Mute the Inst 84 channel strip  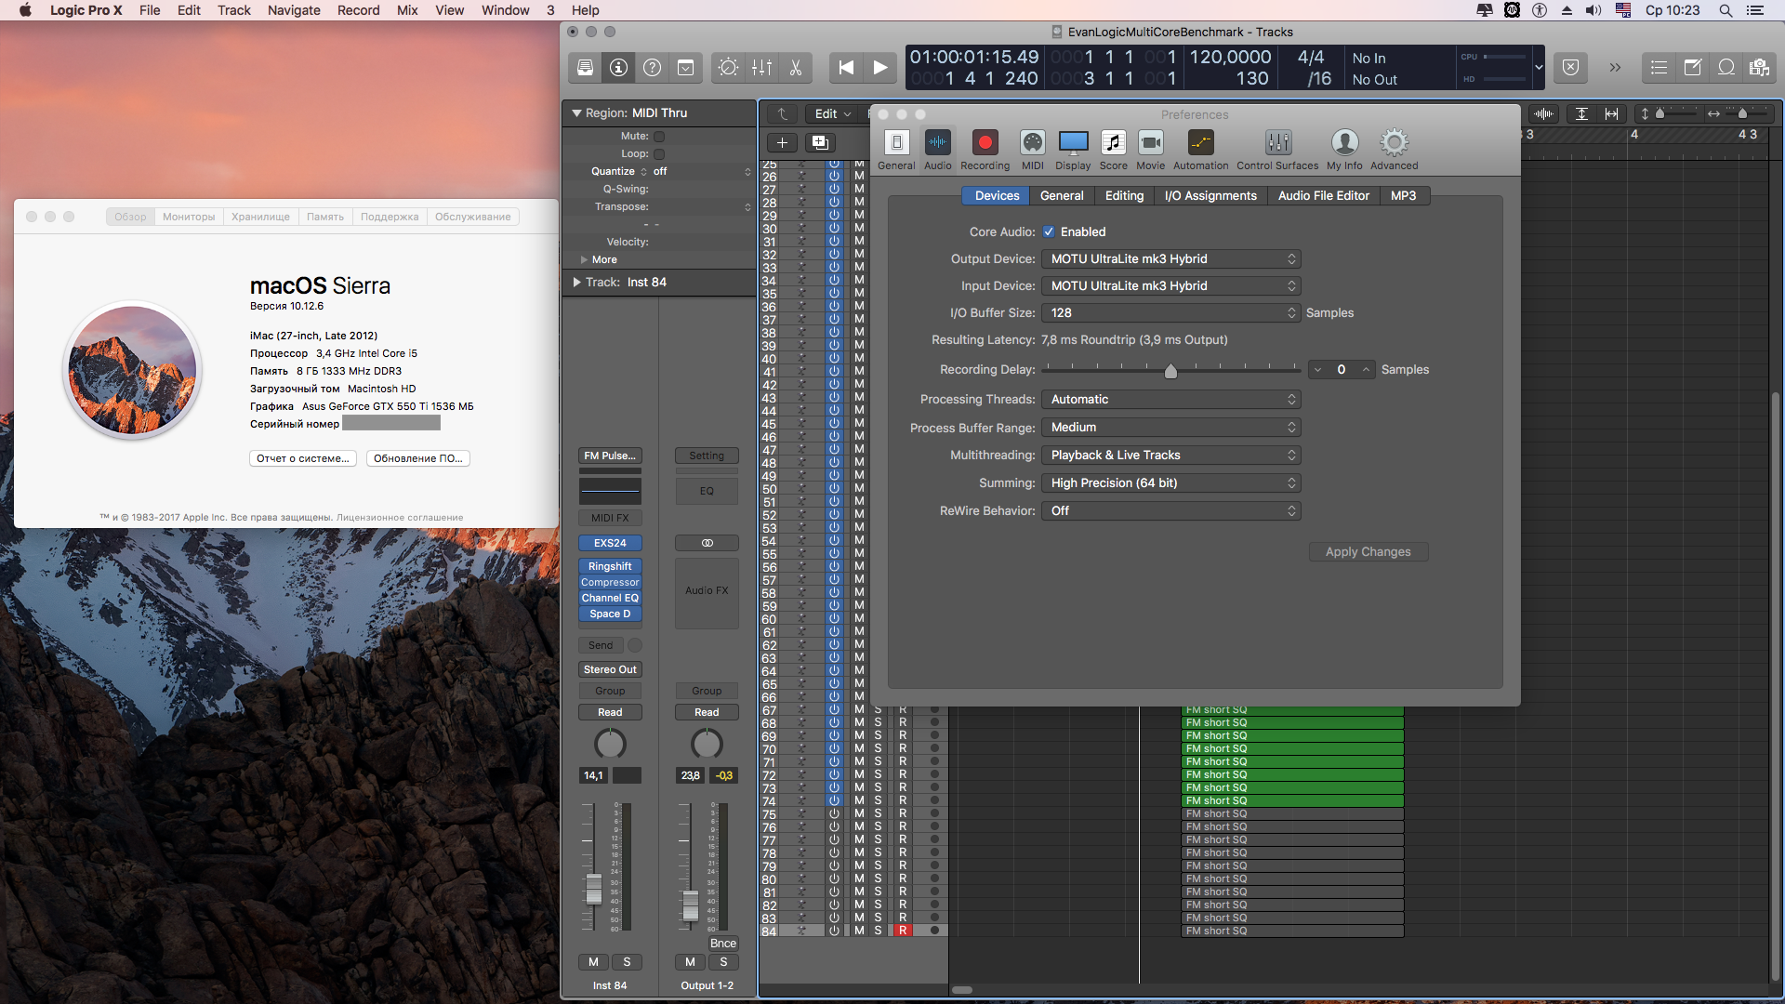[x=593, y=962]
